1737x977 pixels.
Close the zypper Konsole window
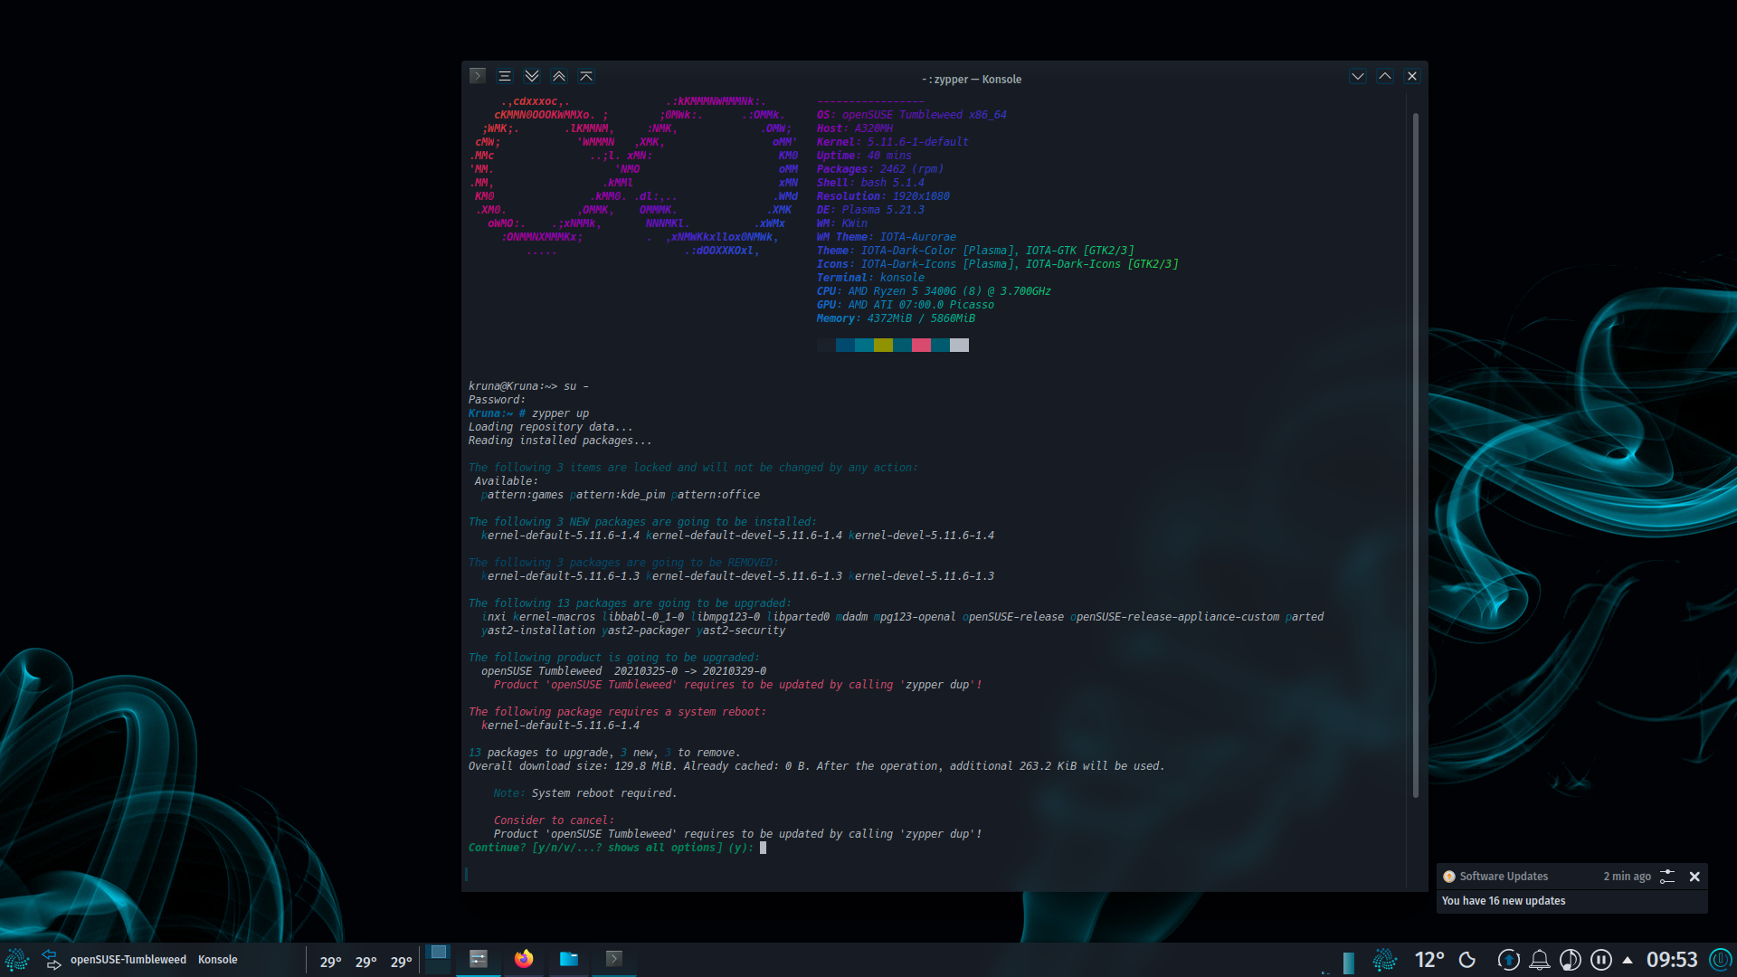coord(1412,76)
